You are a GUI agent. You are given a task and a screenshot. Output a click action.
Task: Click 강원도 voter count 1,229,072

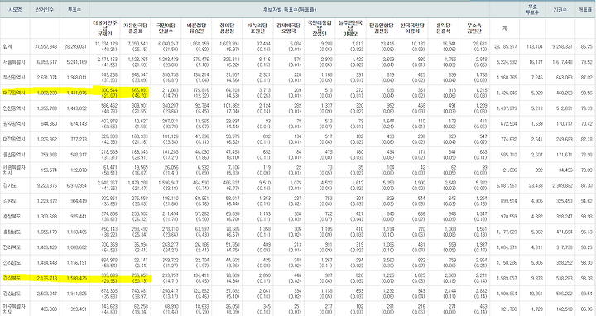click(47, 201)
